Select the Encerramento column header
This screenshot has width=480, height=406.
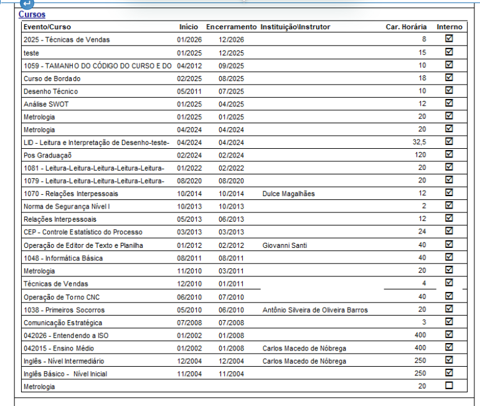pyautogui.click(x=231, y=27)
